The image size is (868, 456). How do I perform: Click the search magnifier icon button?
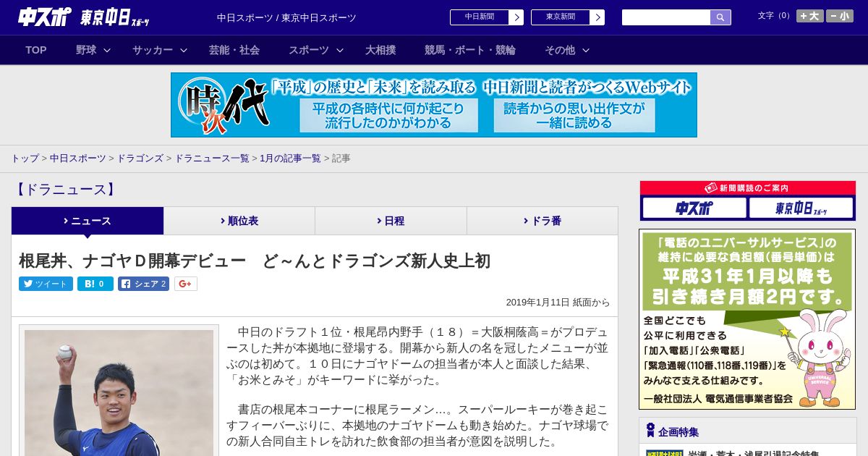pos(720,17)
